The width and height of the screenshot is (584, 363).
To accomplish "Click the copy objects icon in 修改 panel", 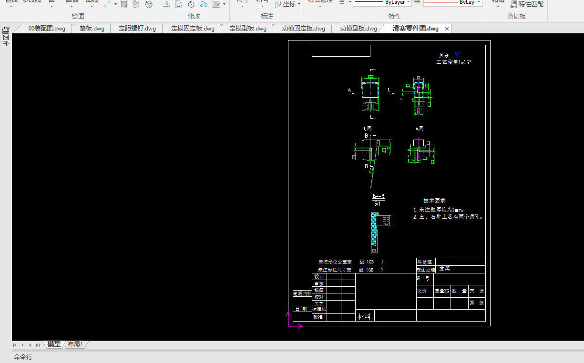I will point(204,4).
